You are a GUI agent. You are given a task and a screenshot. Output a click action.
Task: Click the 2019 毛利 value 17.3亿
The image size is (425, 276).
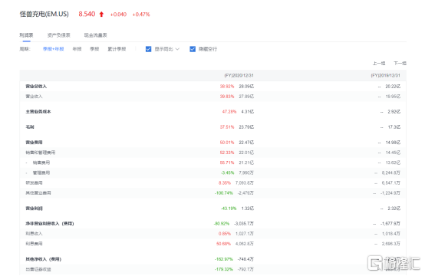394,127
